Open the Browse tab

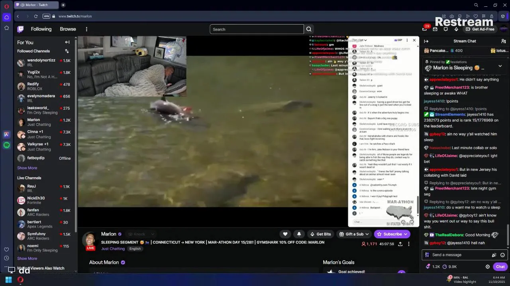68,29
